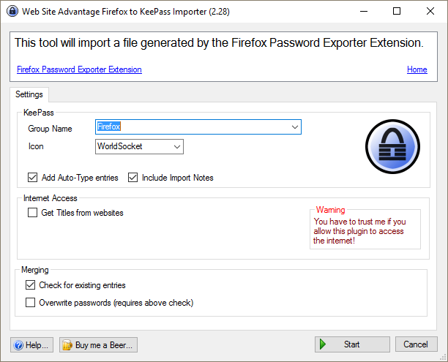This screenshot has height=362, width=448.
Task: Enable Overwrite passwords option
Action: pos(31,302)
